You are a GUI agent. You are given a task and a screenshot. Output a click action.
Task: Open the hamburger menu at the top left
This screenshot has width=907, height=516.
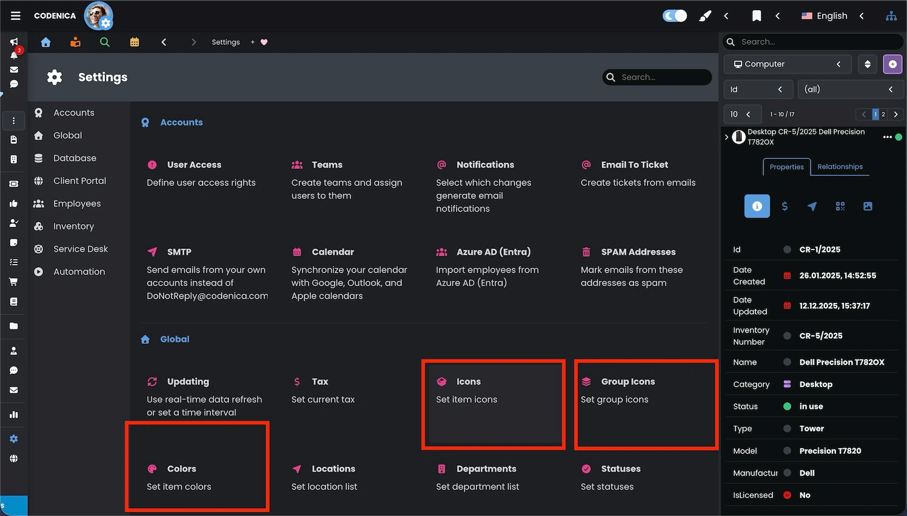click(x=15, y=15)
